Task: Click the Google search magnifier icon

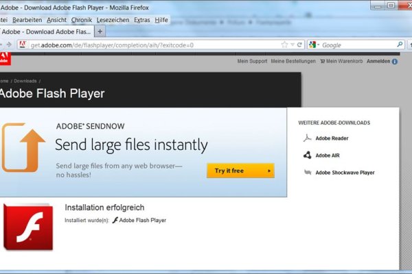Action: 400,45
